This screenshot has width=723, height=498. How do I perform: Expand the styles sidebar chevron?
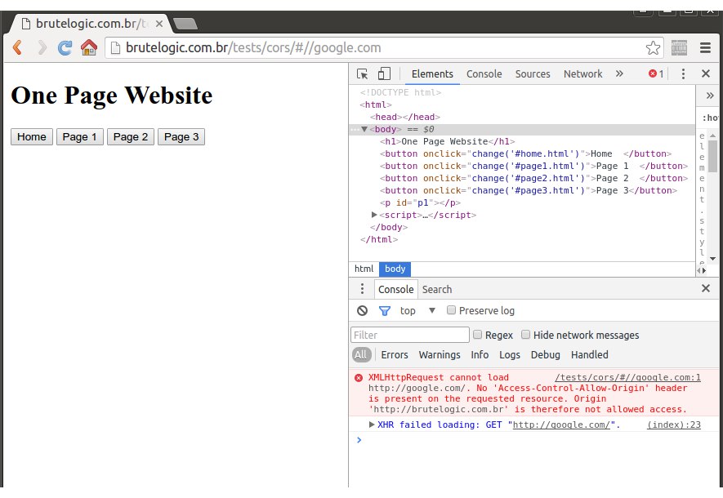(710, 96)
